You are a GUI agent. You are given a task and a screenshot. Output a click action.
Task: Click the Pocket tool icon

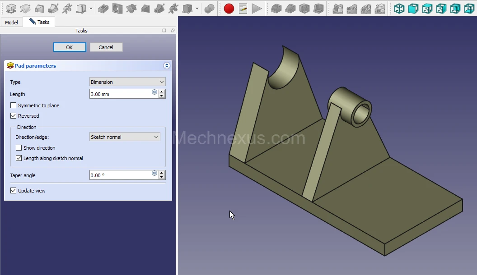[x=103, y=9]
